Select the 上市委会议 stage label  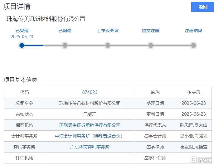[108, 31]
